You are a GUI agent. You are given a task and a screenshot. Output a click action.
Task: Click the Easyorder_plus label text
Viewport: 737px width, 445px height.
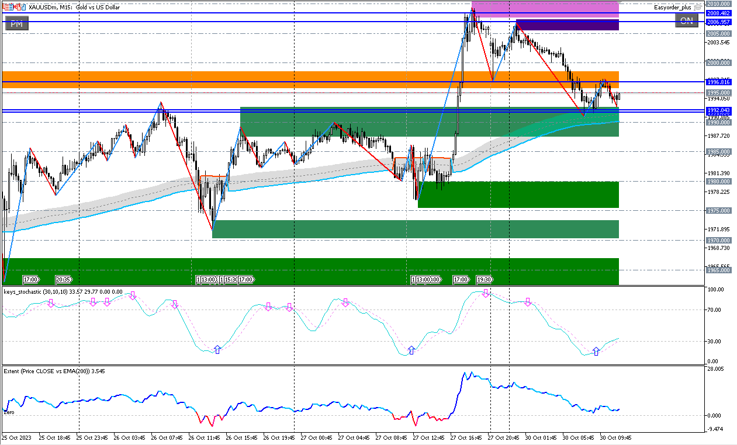point(673,7)
